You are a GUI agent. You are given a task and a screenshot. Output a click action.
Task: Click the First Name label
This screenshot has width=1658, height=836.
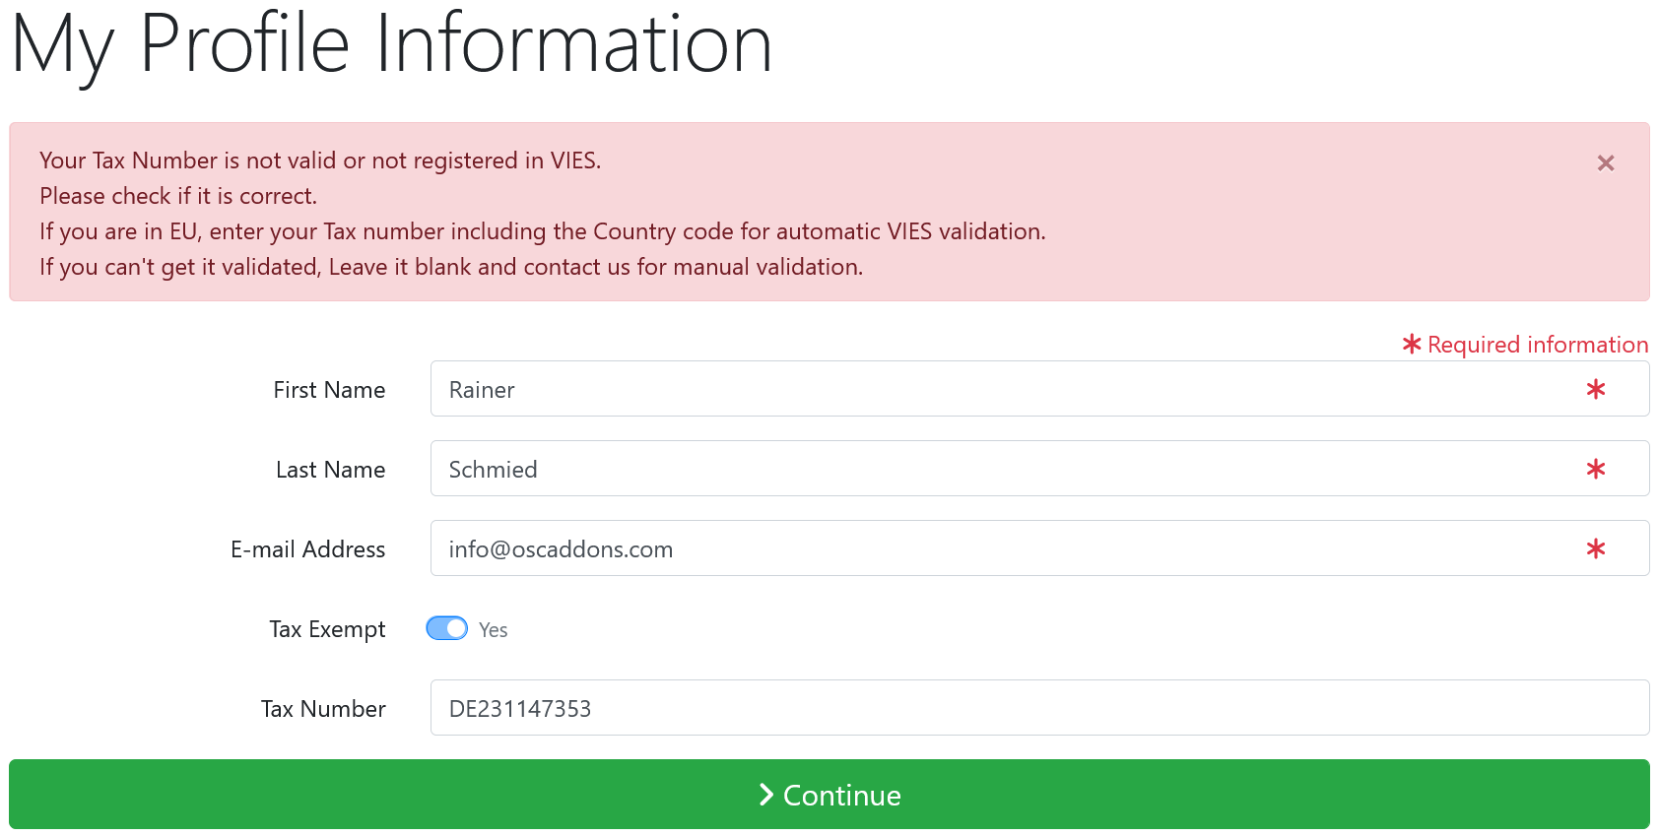click(x=329, y=390)
